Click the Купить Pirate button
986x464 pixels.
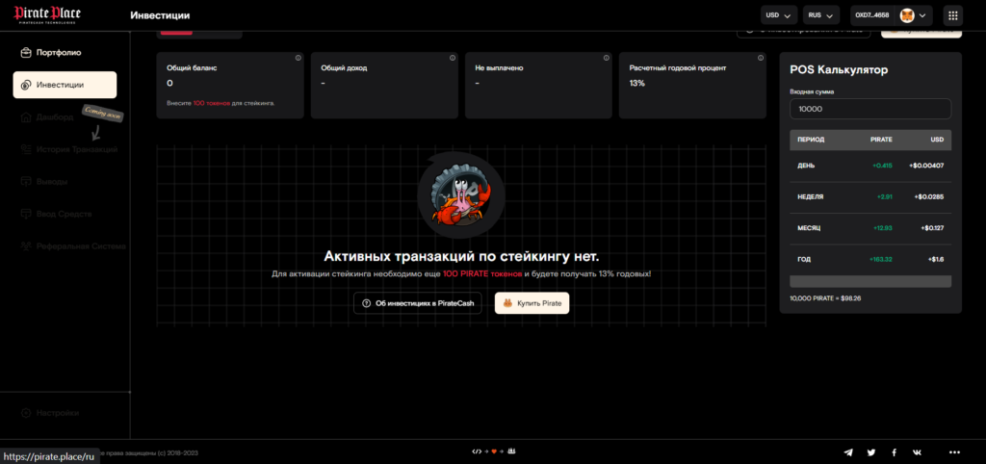[532, 303]
